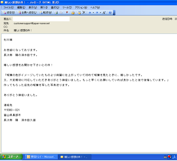Open Move to Folder icon
Image resolution: width=177 pixels, height=161 pixels.
[x=73, y=12]
